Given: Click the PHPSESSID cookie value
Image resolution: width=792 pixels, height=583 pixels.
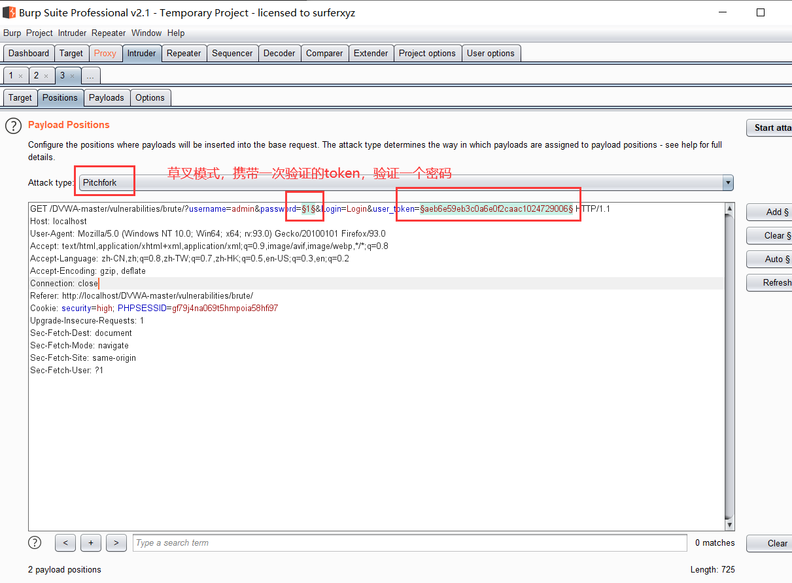Looking at the screenshot, I should (x=225, y=308).
